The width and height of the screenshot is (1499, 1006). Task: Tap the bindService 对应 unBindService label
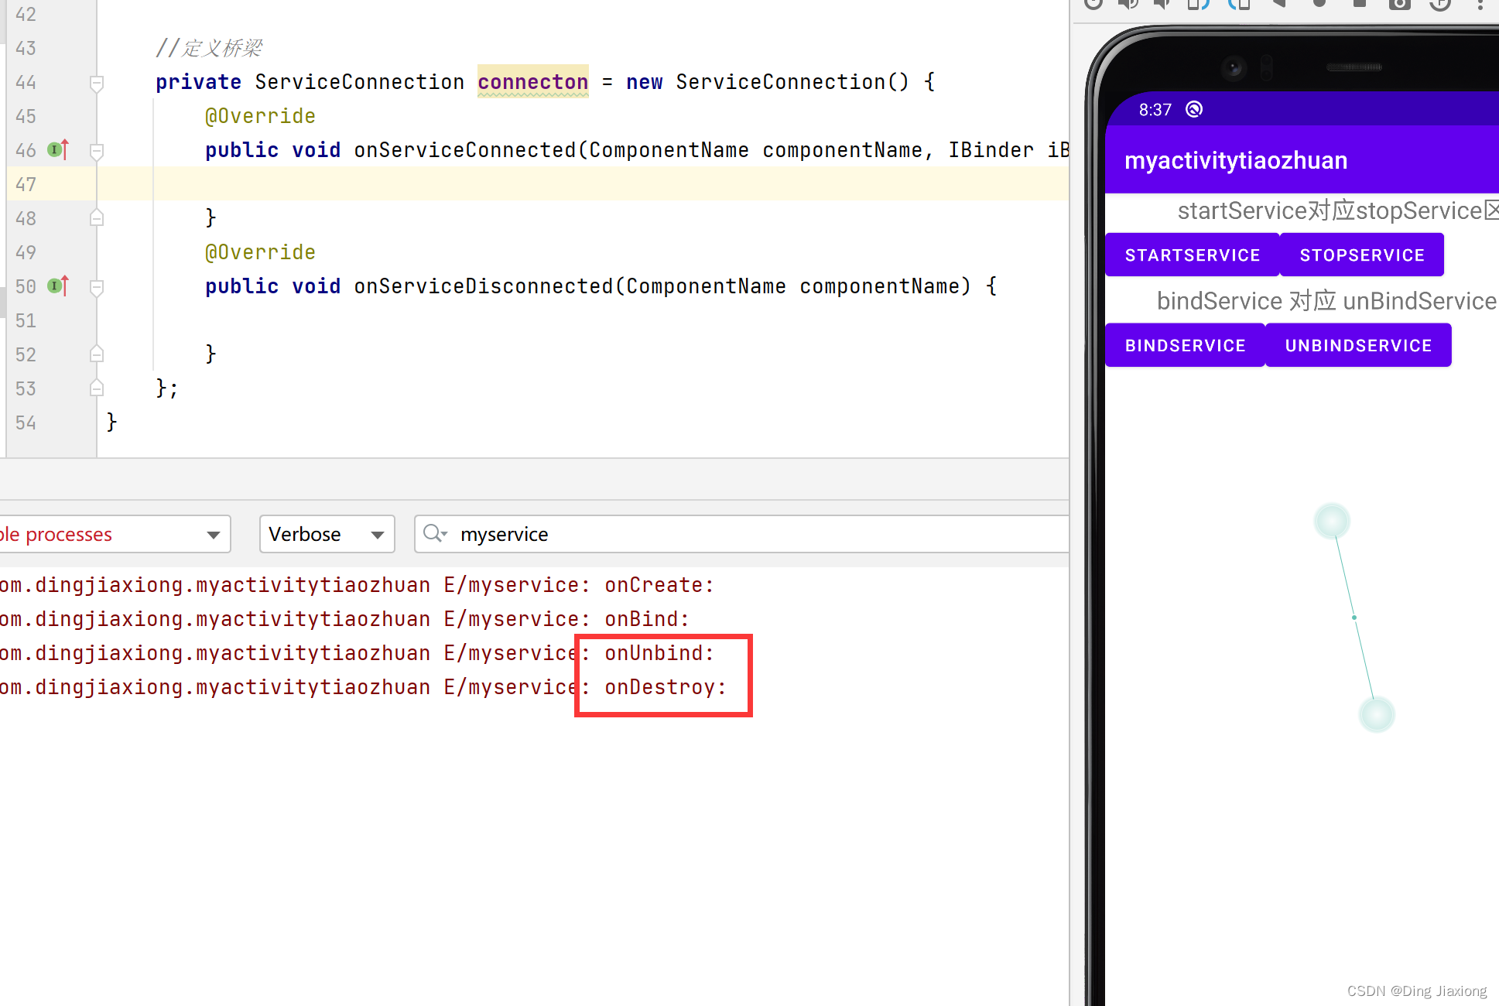(1326, 301)
